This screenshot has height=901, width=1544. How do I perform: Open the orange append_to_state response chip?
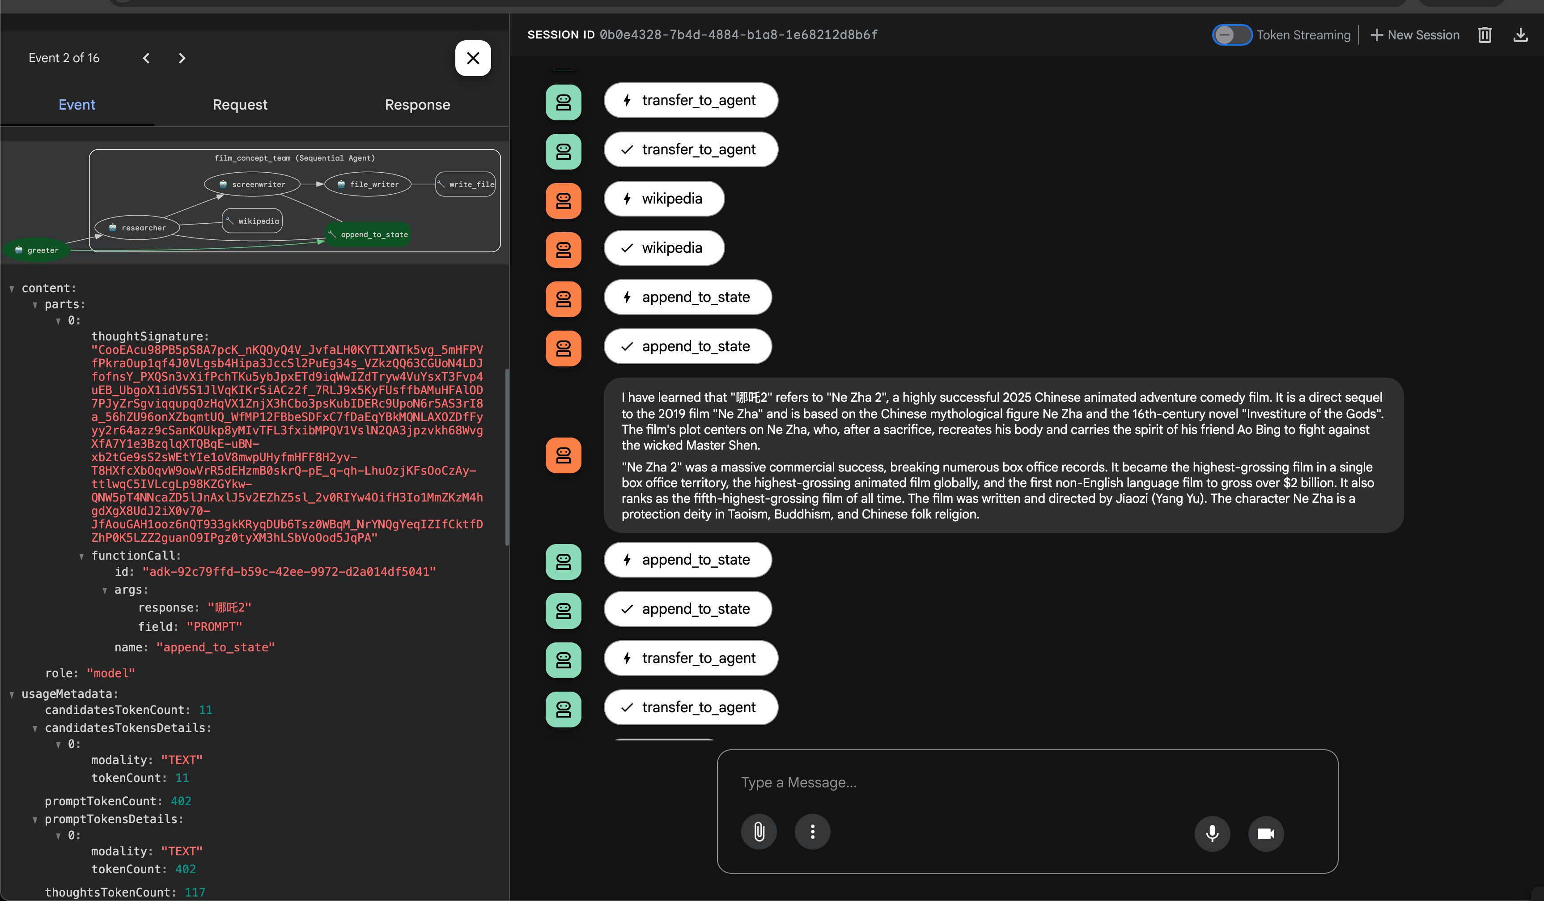point(687,346)
